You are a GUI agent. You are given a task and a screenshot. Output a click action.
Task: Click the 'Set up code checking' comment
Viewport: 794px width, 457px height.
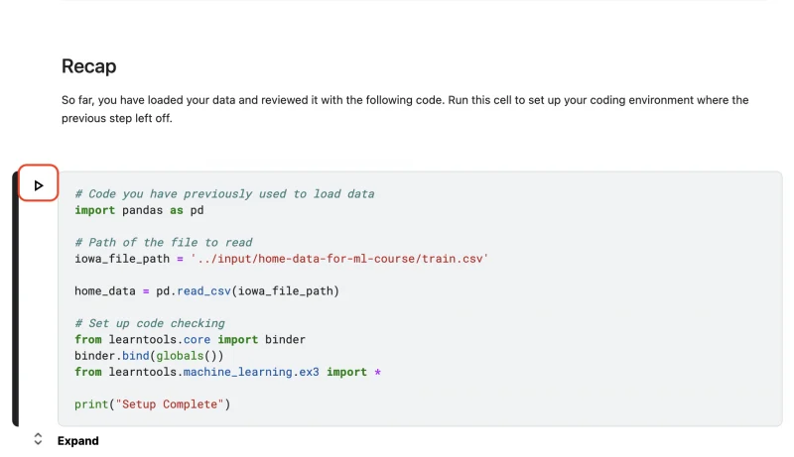[x=149, y=323]
